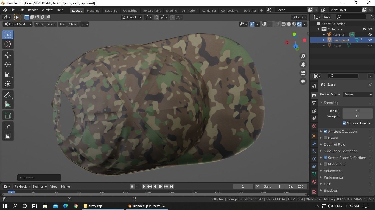Open the Material properties tab
The width and height of the screenshot is (375, 210).
coord(314,182)
